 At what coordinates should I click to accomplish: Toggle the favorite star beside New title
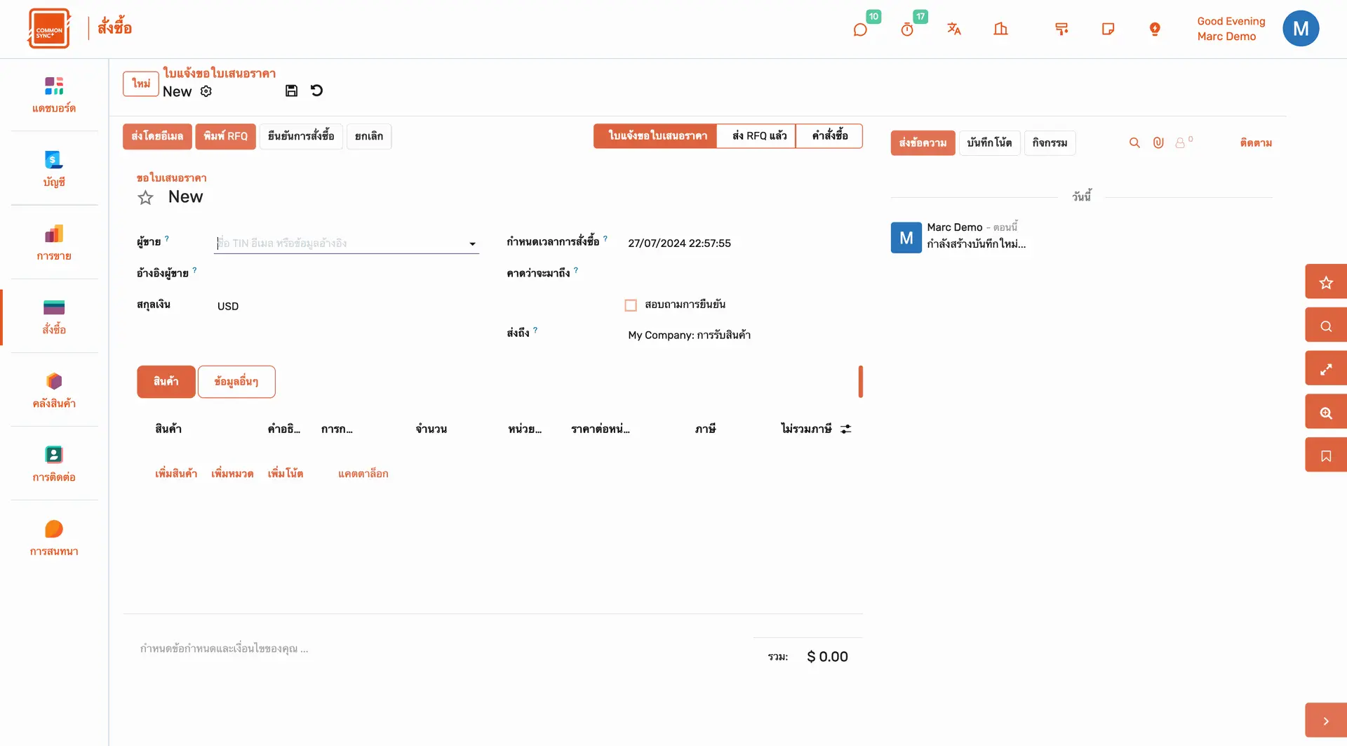[x=145, y=198]
